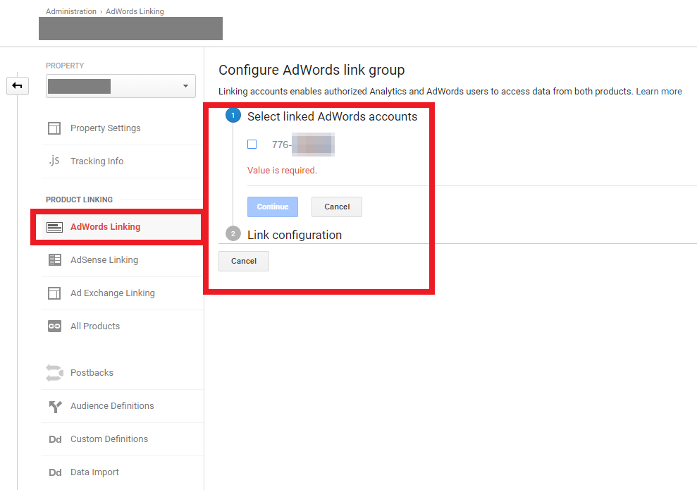Click the Audience Definitions fork icon
The image size is (697, 490).
(55, 406)
